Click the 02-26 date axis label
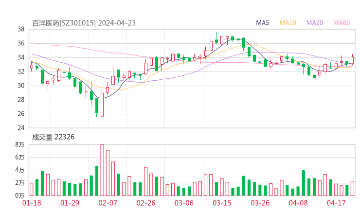360x214 pixels. tap(146, 203)
